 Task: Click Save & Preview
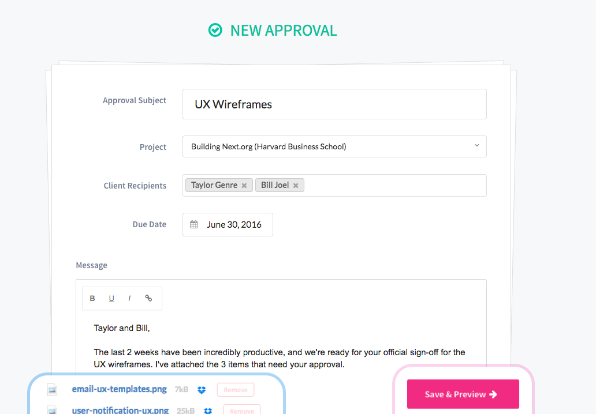pos(463,393)
